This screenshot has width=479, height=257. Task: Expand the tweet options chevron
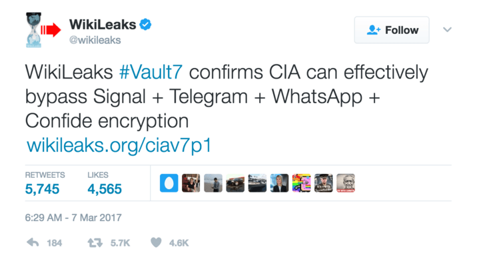pos(447,29)
